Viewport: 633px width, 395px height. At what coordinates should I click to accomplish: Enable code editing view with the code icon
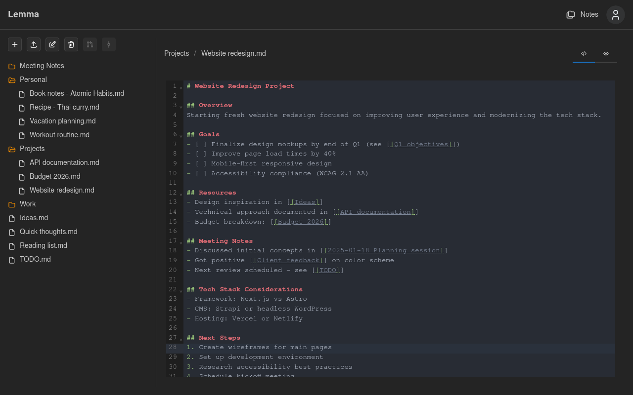tap(584, 53)
